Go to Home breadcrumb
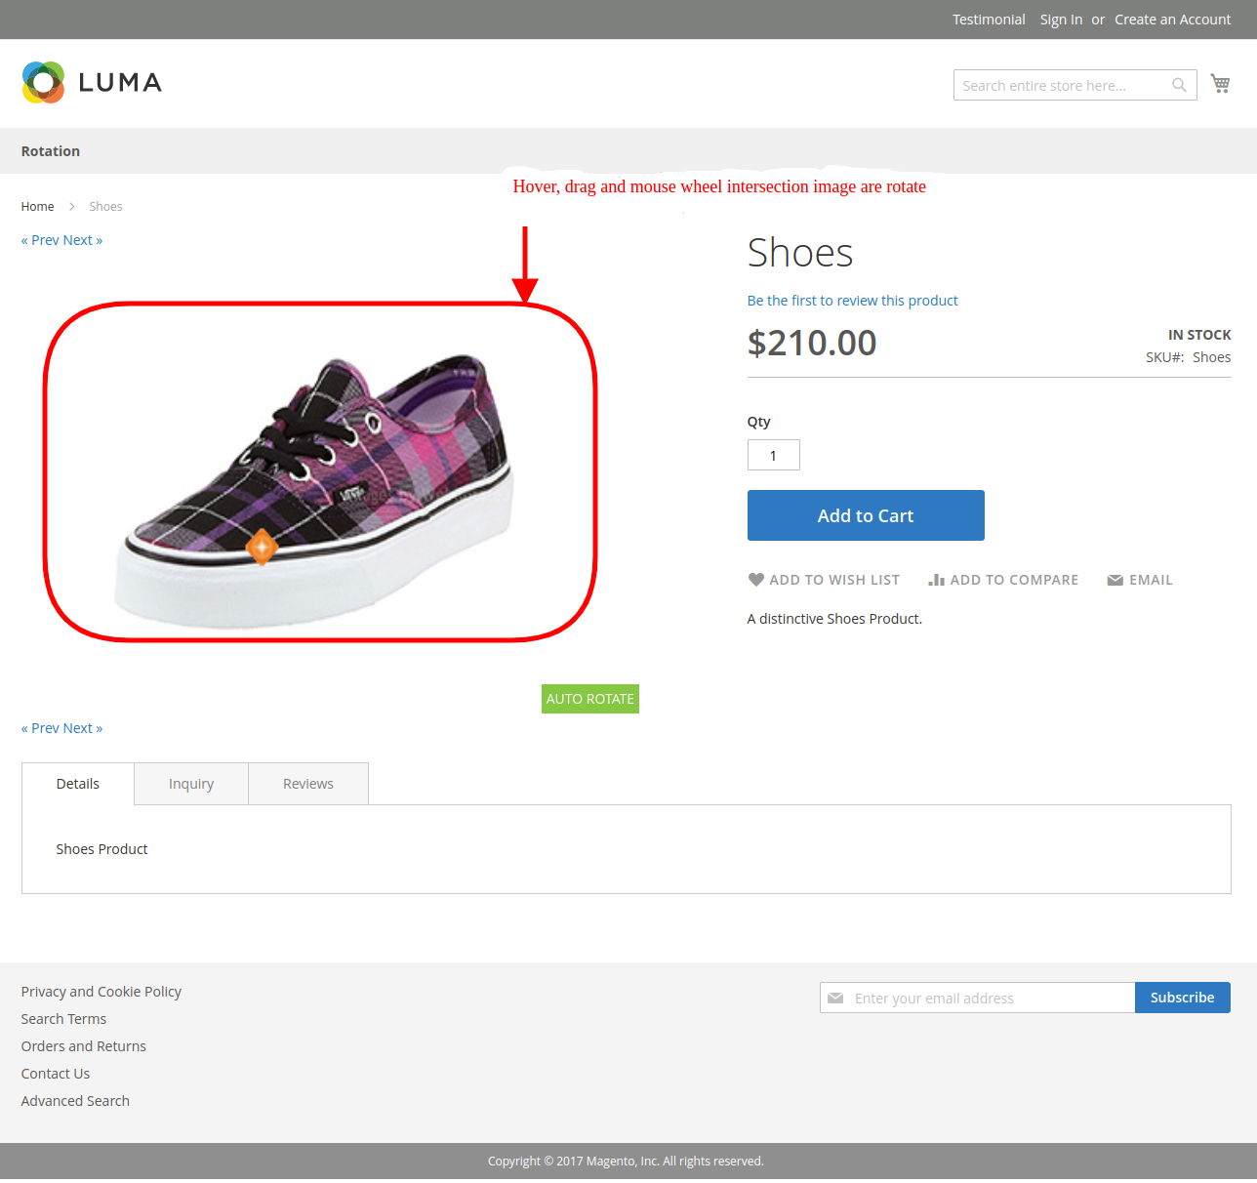The height and width of the screenshot is (1183, 1257). 38,207
